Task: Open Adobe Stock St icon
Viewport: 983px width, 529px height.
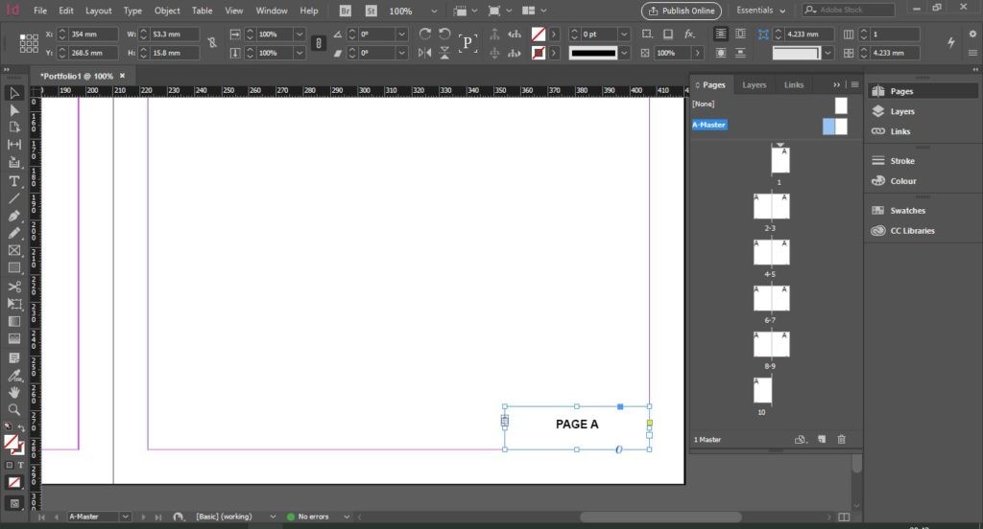Action: (372, 11)
